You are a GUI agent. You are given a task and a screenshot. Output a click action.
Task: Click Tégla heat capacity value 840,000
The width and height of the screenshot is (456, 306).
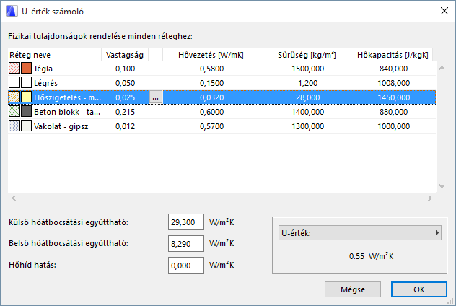[393, 69]
